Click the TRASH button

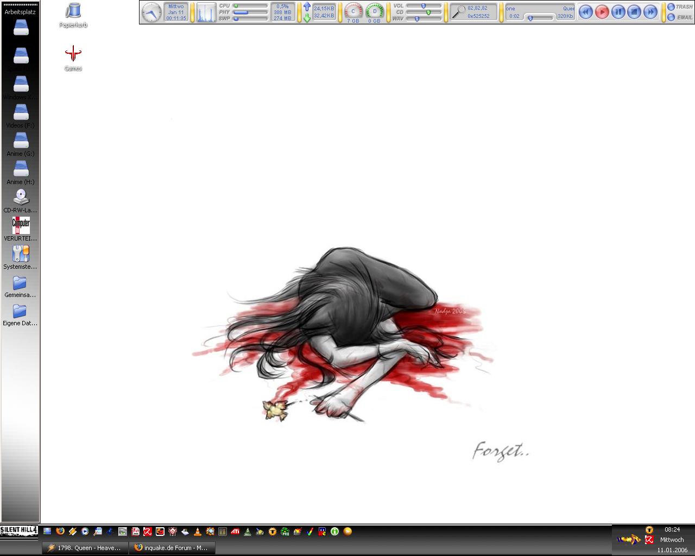click(x=680, y=7)
